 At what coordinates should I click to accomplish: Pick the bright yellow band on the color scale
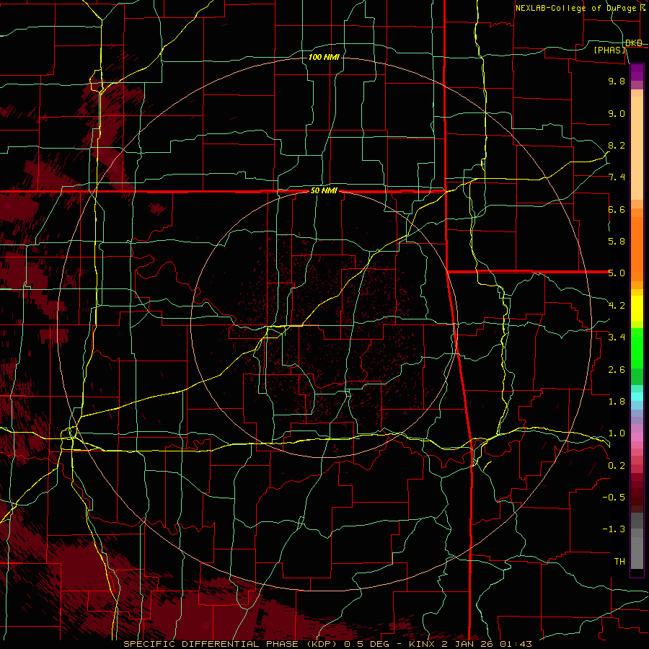[637, 309]
